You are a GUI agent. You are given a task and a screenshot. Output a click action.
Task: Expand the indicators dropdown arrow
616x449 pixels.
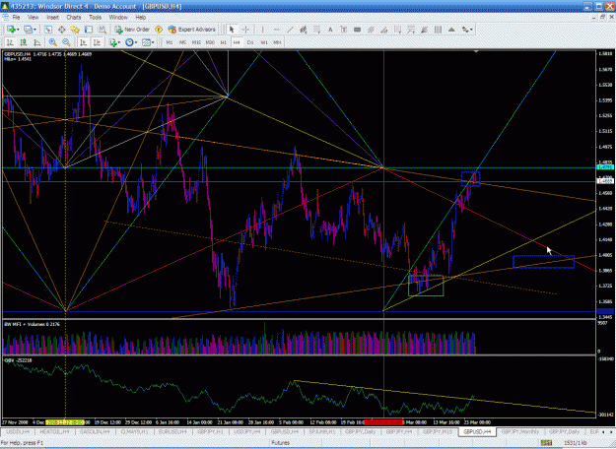tap(119, 42)
